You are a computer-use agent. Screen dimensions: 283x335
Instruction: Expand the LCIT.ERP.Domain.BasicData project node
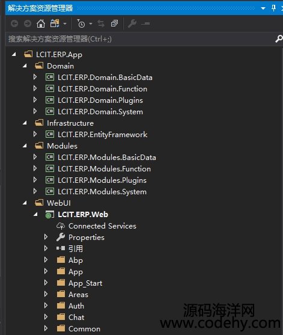35,77
